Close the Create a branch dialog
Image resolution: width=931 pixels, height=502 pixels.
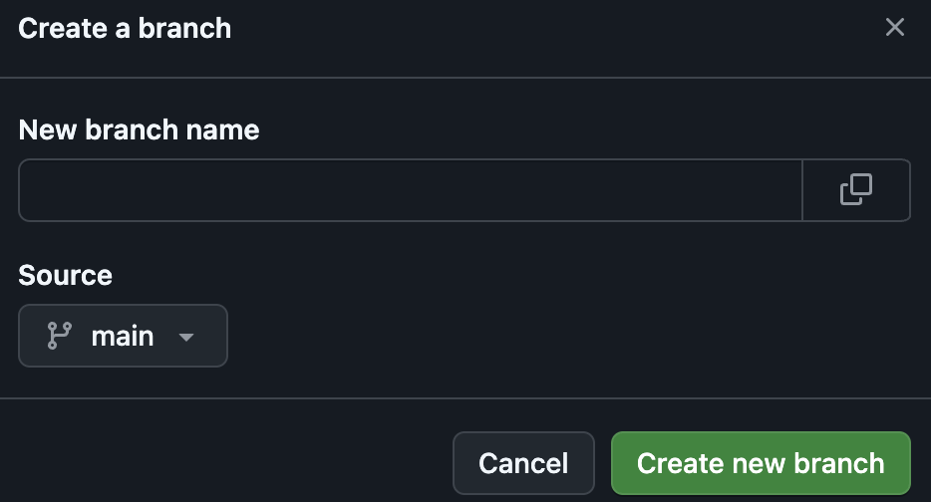coord(894,28)
